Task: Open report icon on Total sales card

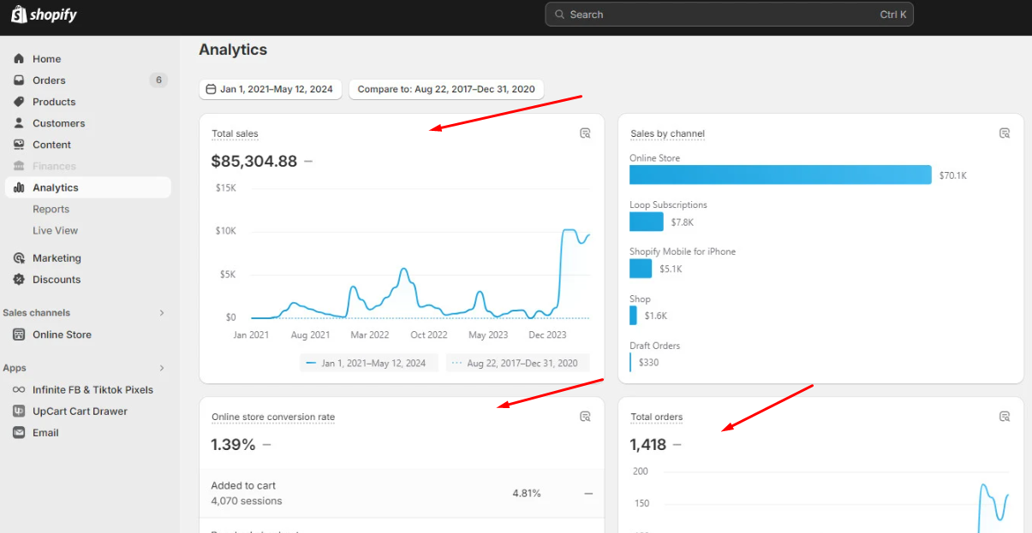Action: tap(585, 133)
